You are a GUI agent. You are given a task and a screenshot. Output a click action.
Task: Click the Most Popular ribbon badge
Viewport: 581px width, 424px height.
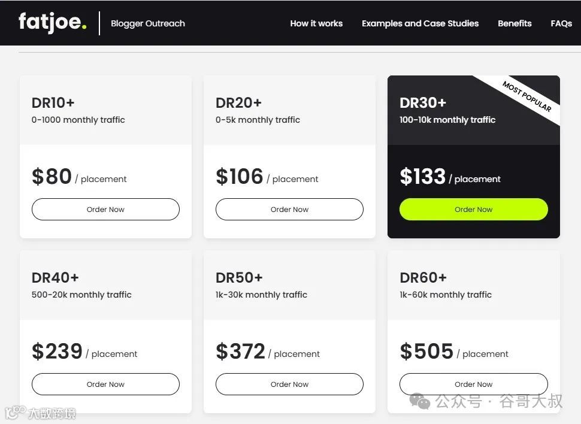pos(526,96)
